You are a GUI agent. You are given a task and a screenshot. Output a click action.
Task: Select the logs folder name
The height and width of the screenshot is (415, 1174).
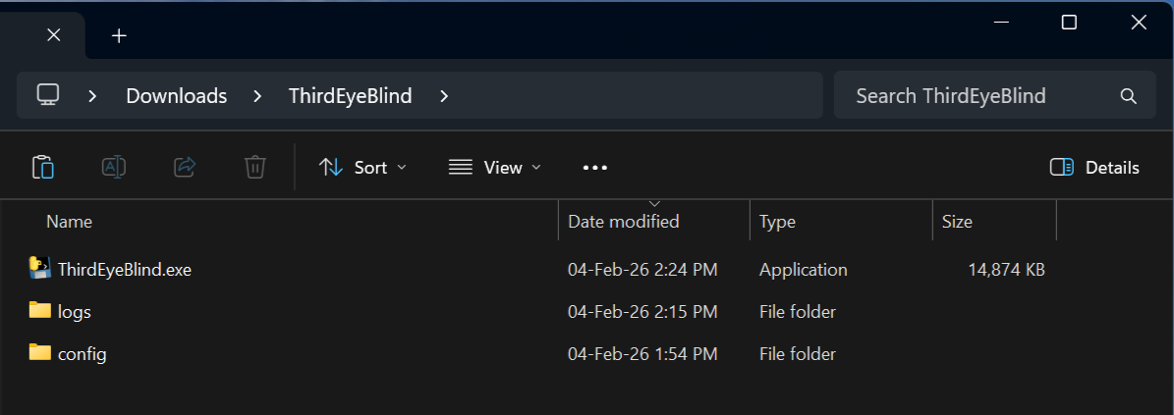[75, 312]
